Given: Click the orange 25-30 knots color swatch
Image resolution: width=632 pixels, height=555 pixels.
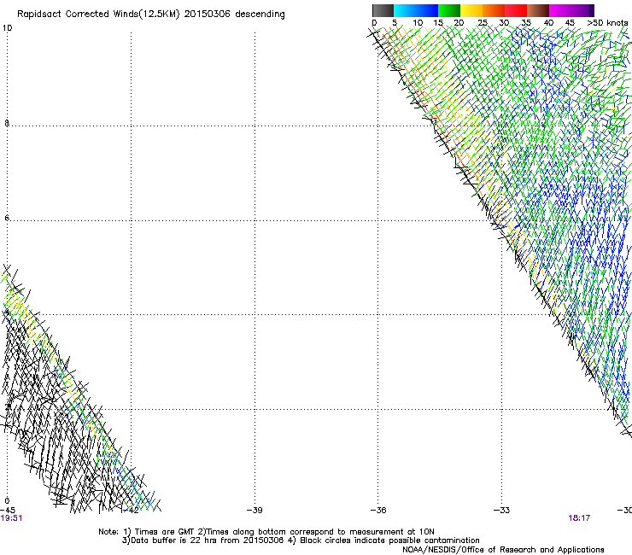Looking at the screenshot, I should [494, 10].
